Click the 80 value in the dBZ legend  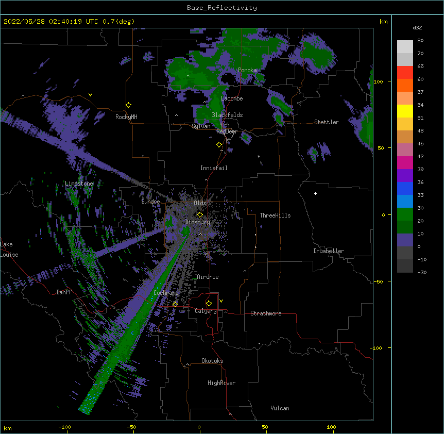tap(420, 41)
